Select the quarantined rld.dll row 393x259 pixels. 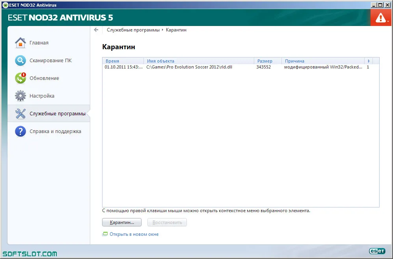[240, 67]
